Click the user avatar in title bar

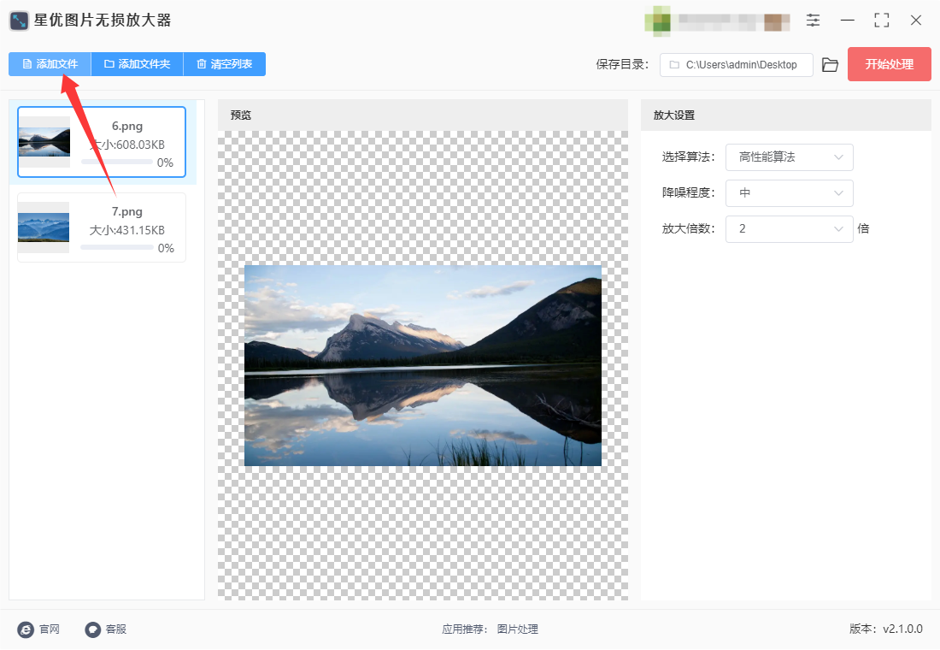658,21
